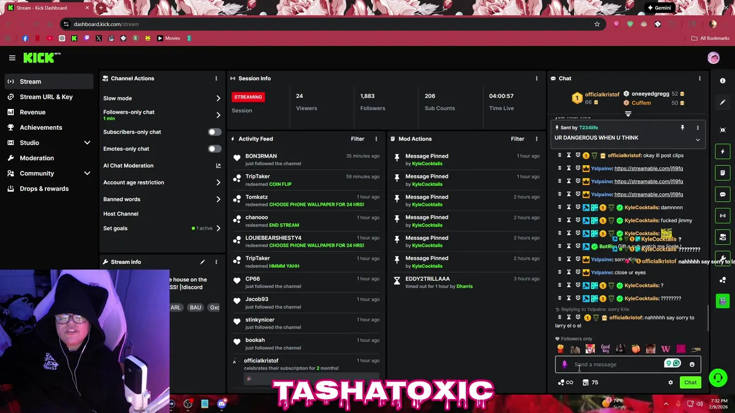Screen dimensions: 735x413
Task: Open Session Info panel options menu
Action: pyautogui.click(x=536, y=79)
